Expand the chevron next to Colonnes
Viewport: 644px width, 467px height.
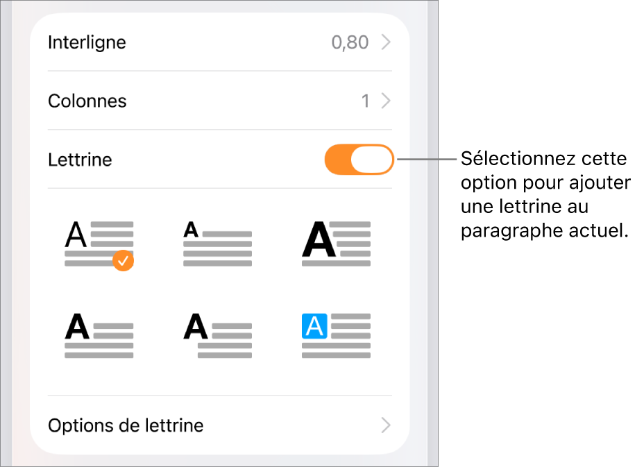click(x=386, y=101)
